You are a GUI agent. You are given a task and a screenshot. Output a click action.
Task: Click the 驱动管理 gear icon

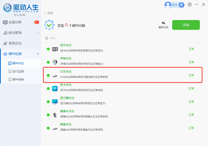pyautogui.click(x=5, y=33)
